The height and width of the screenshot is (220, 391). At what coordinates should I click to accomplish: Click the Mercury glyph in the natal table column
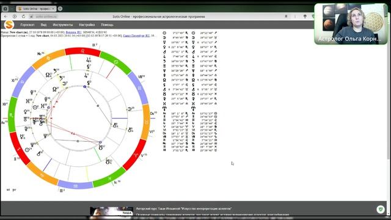[164, 42]
